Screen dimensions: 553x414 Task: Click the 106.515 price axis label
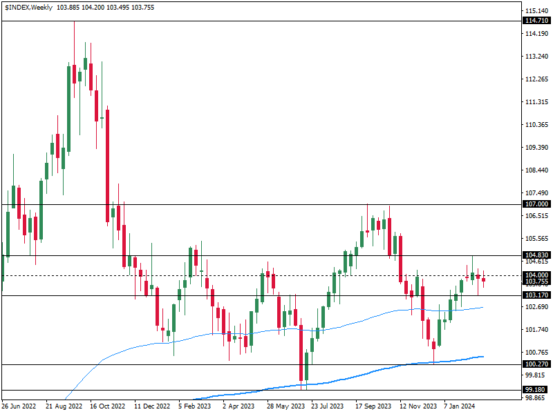537,216
